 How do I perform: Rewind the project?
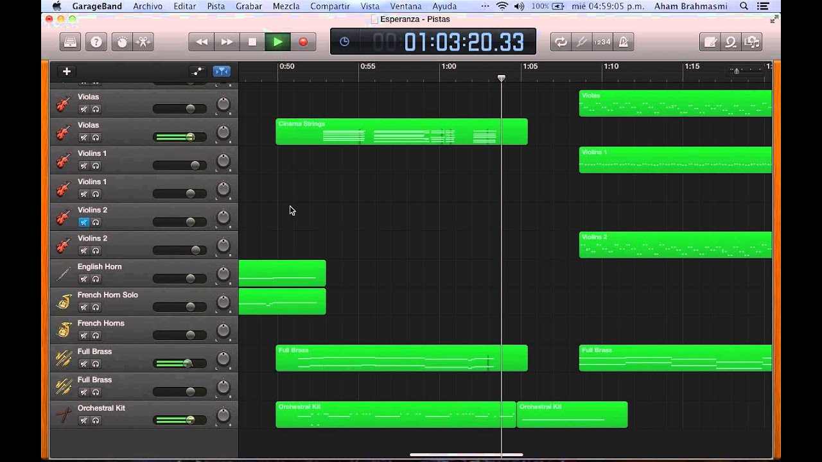tap(202, 42)
